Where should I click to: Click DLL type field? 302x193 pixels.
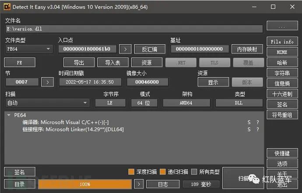pyautogui.click(x=239, y=103)
